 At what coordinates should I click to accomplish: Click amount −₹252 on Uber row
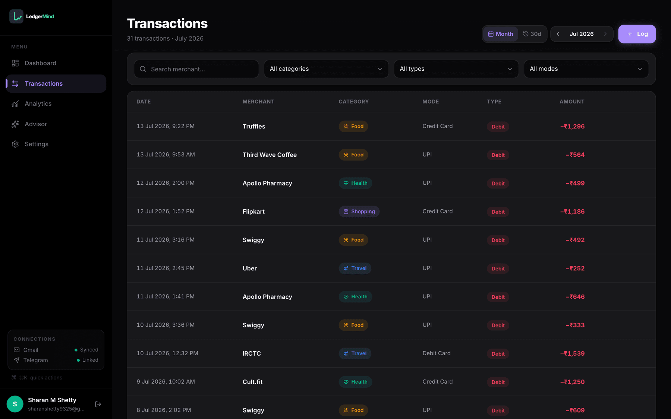tap(575, 268)
